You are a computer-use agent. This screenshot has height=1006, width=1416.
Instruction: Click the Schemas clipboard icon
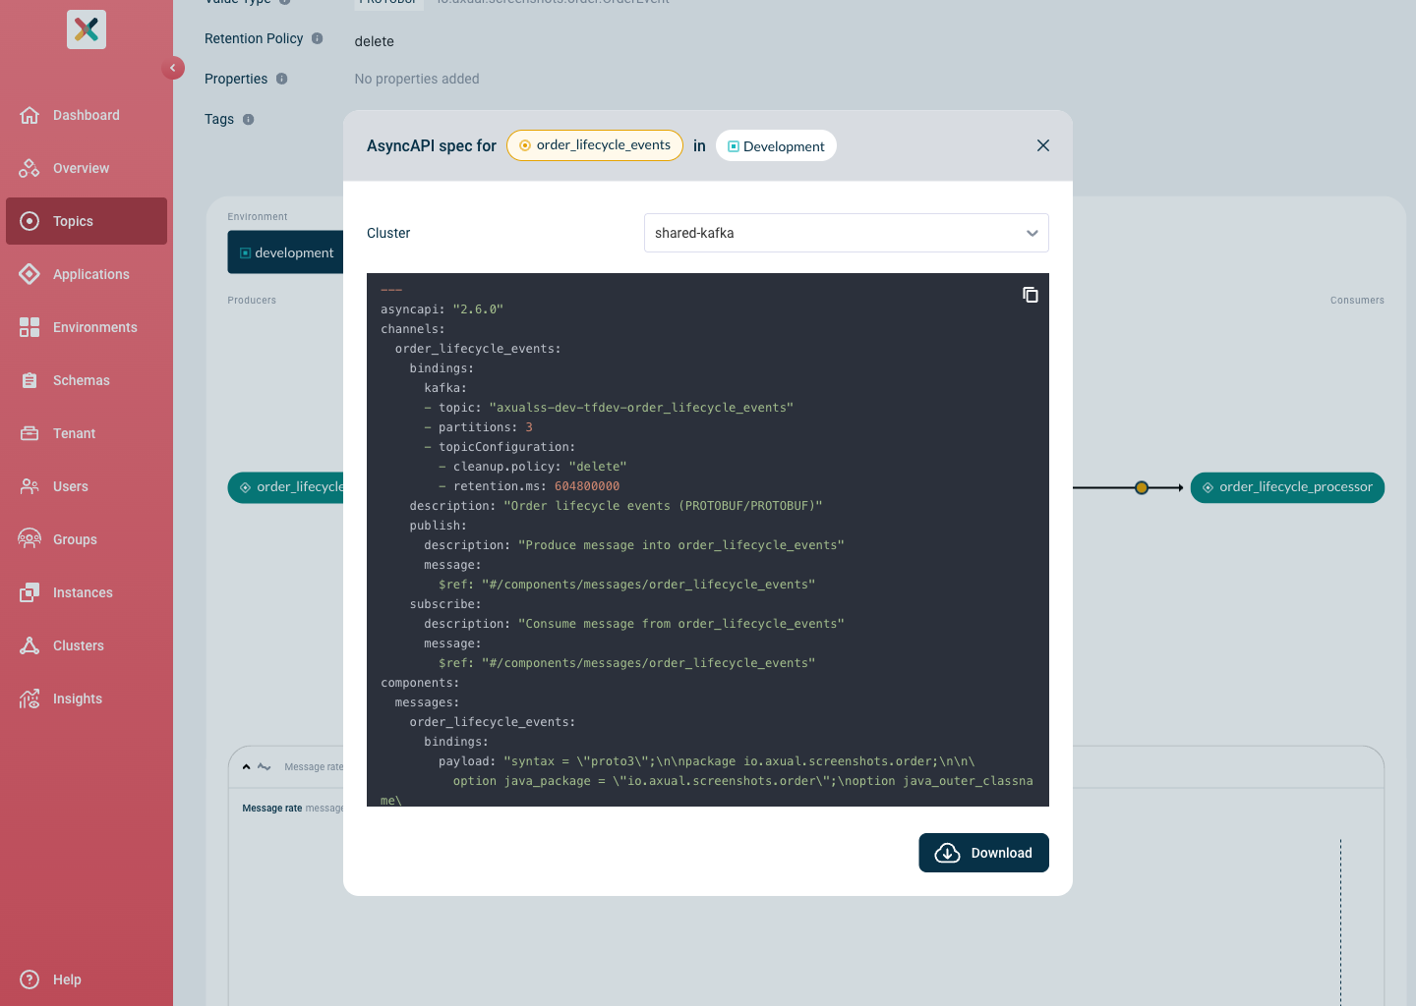tap(29, 380)
